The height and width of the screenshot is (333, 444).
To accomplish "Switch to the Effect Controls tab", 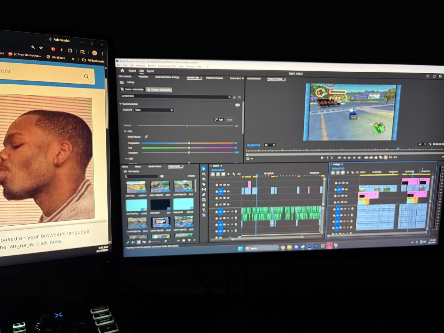I will pos(125,77).
